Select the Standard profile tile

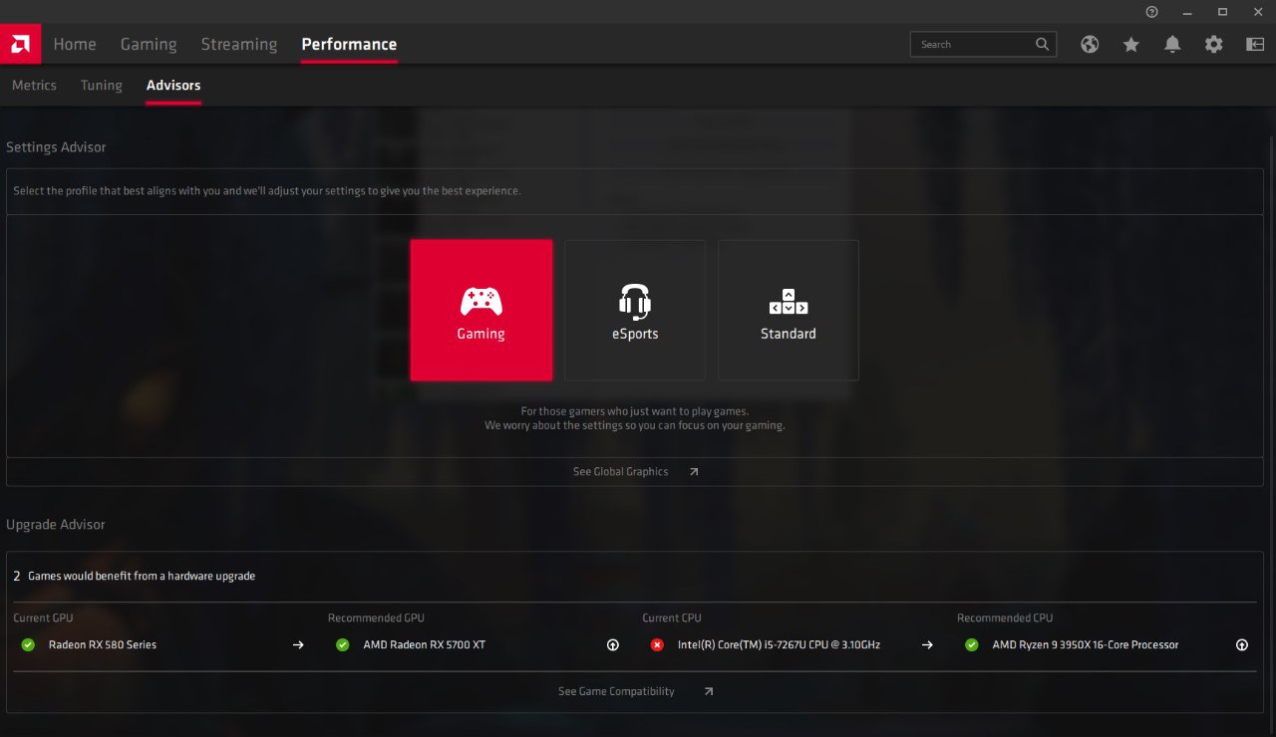pos(789,310)
